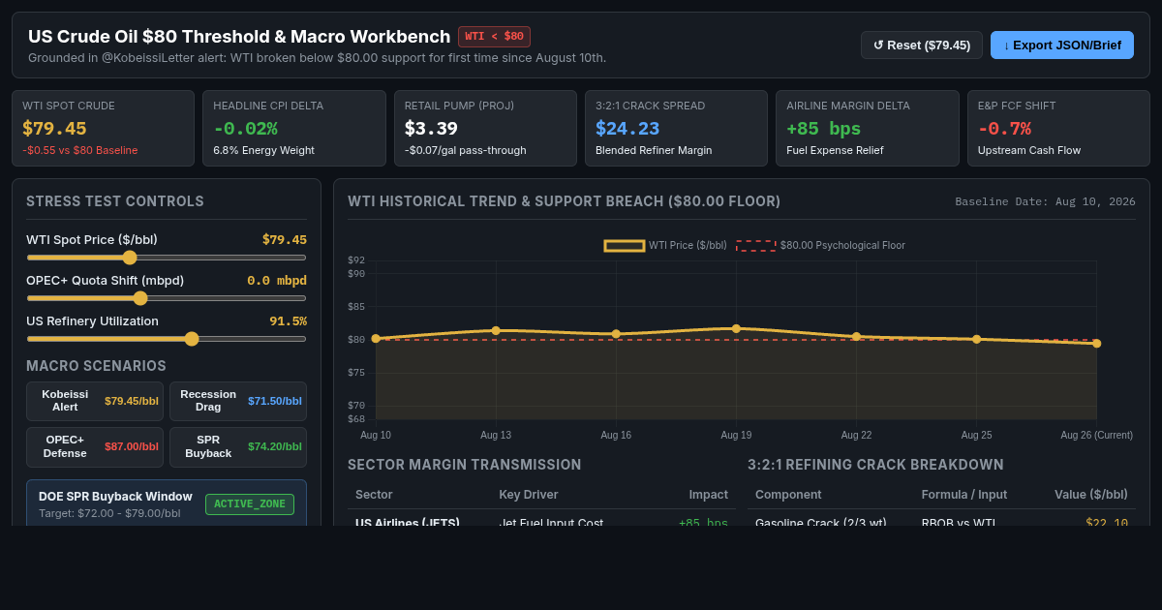1162x610 pixels.
Task: Click -$0.55 vs $80 Baseline text
Action: click(x=80, y=150)
